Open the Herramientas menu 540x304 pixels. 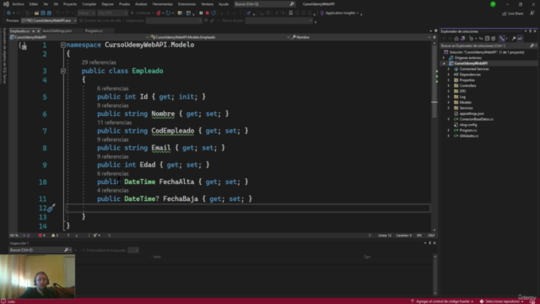163,4
